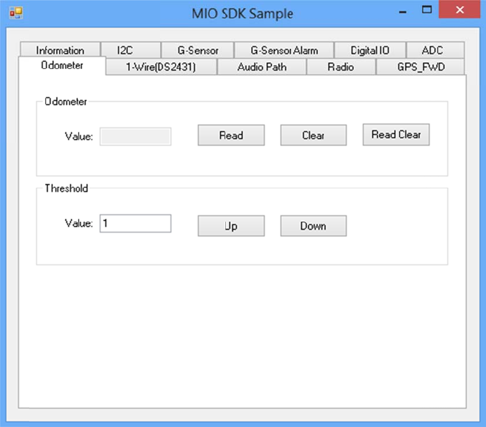486x427 pixels.
Task: Switch to the Audio Path tab
Action: 262,67
